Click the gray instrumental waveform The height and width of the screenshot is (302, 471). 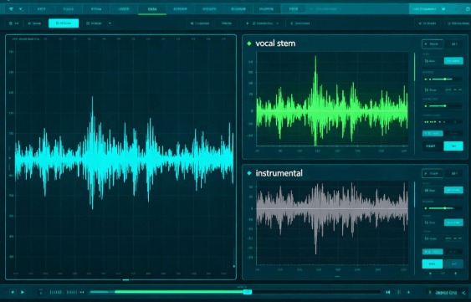point(332,209)
